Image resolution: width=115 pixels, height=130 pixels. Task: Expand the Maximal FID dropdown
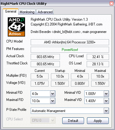pos(52,101)
